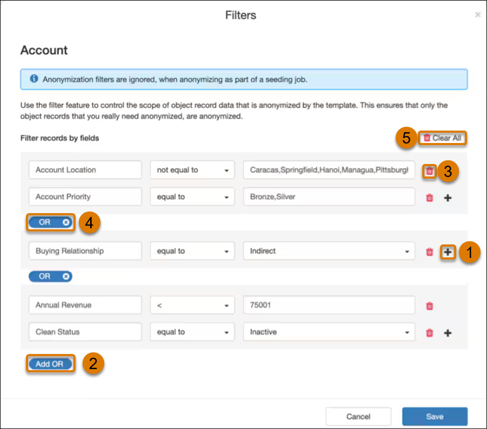Image resolution: width=487 pixels, height=429 pixels.
Task: Delete the Account Location filter row
Action: 429,171
